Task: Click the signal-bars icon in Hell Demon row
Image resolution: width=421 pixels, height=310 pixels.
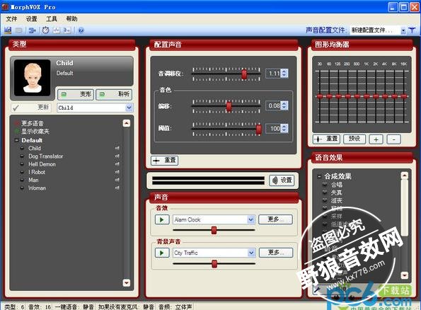Action: pos(117,164)
